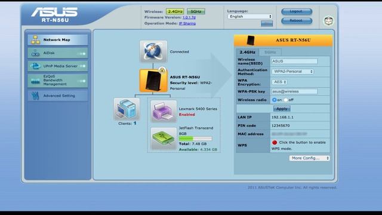This screenshot has height=215, width=382.
Task: Click the small button below Language dropdown
Action: [267, 24]
